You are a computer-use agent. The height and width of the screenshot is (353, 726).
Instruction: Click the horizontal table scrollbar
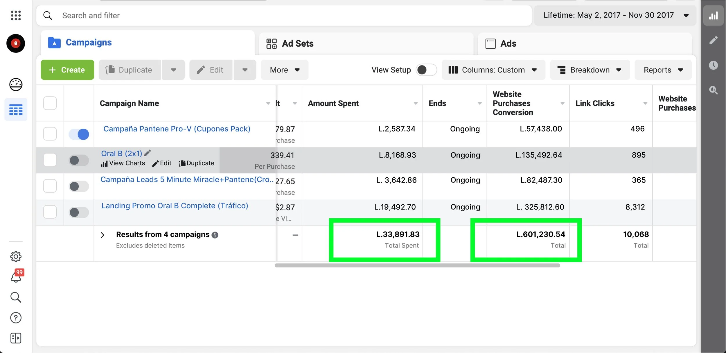coord(417,265)
